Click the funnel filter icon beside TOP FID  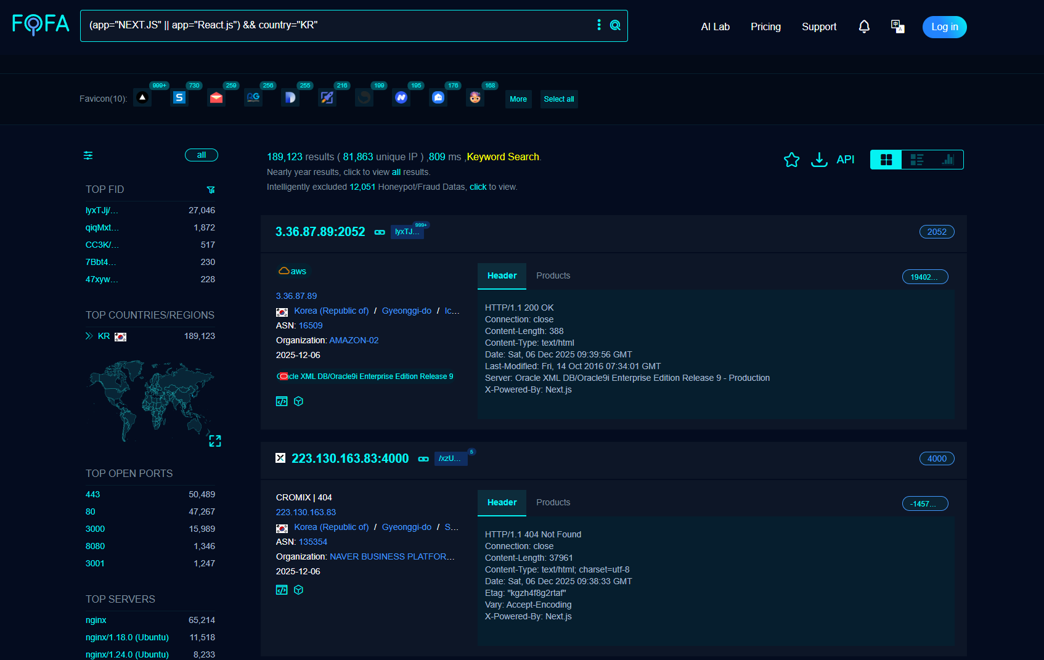211,190
